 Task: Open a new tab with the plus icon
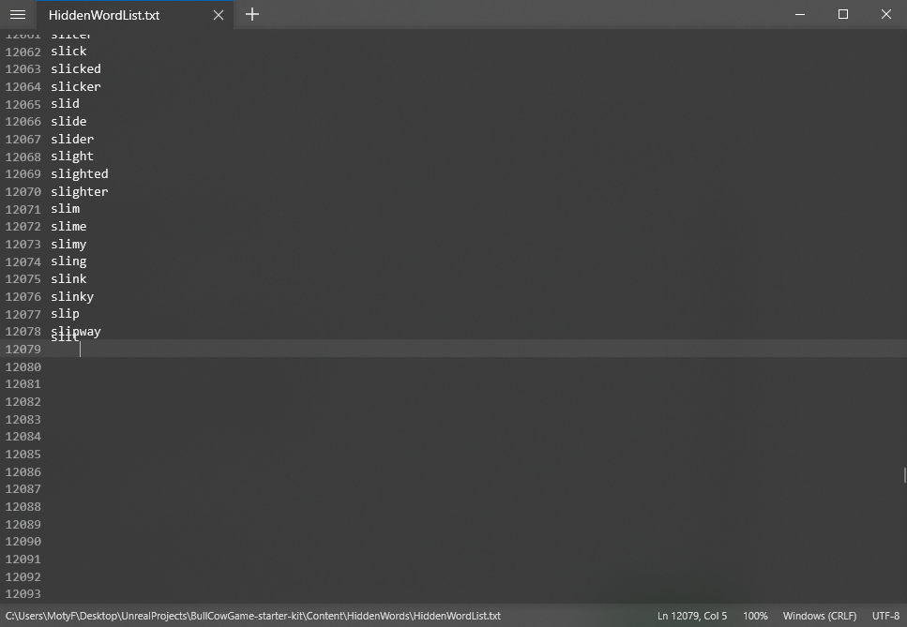click(x=251, y=15)
